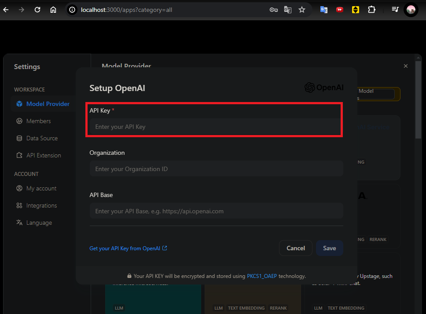This screenshot has width=426, height=314.
Task: Click the WORKSPACE section label
Action: pyautogui.click(x=29, y=90)
